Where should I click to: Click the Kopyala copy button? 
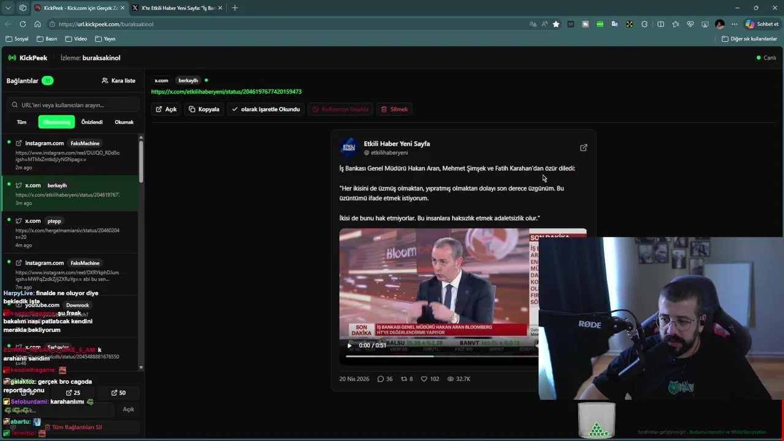[x=204, y=109]
